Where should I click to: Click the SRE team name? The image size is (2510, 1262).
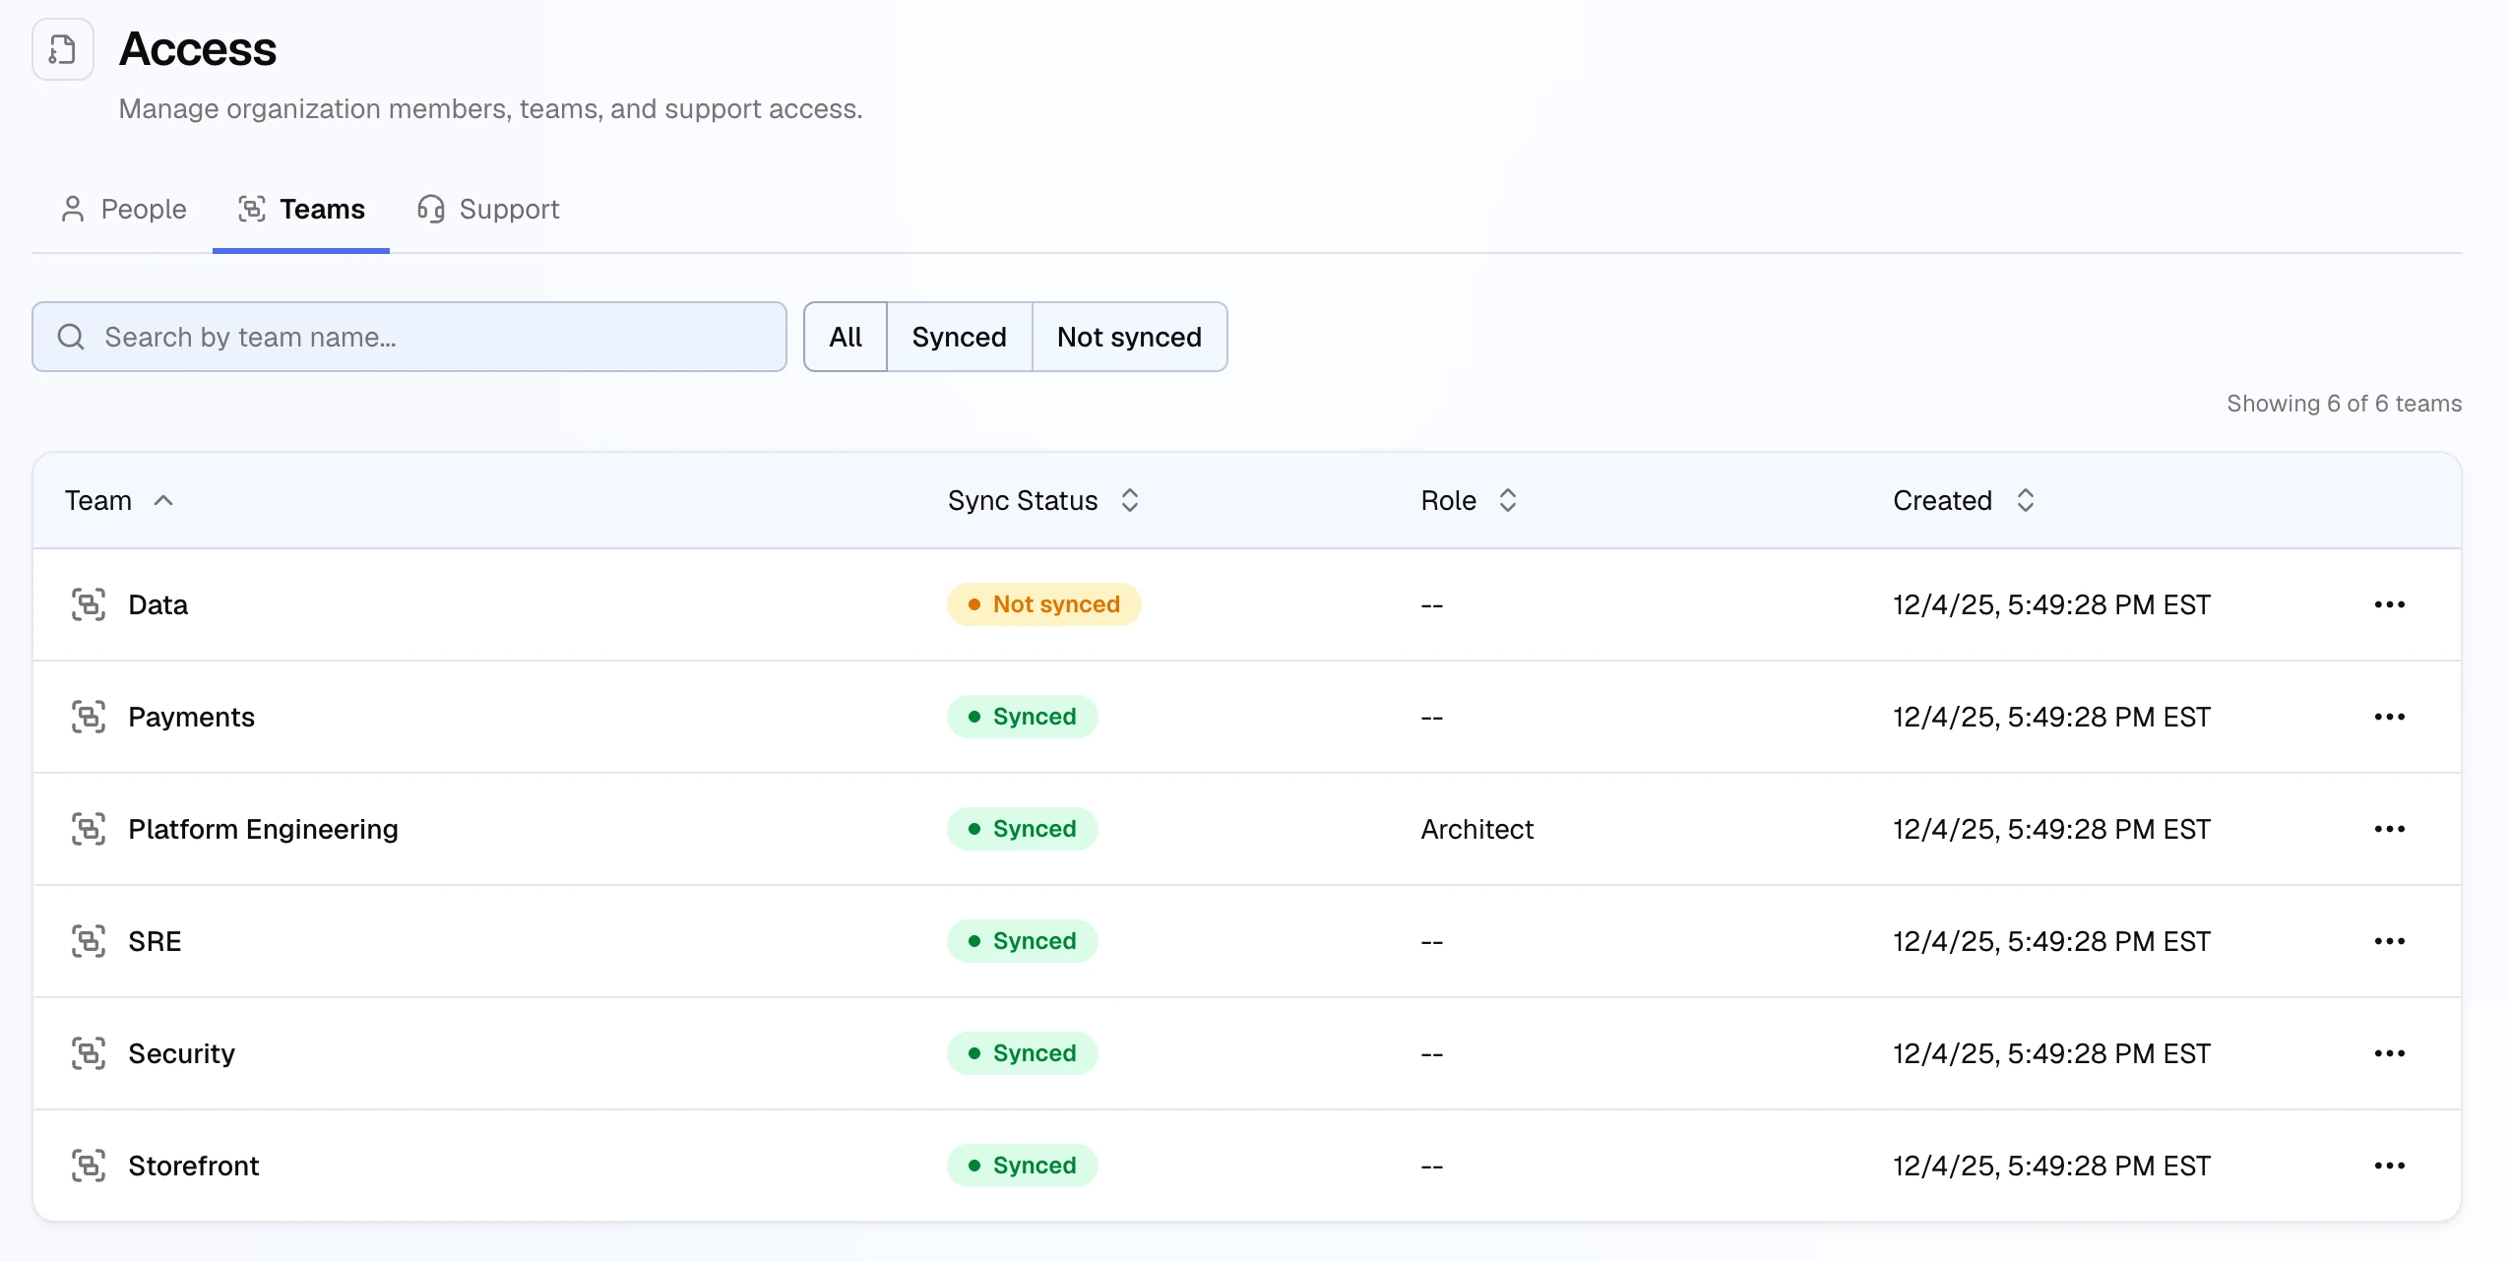(155, 941)
